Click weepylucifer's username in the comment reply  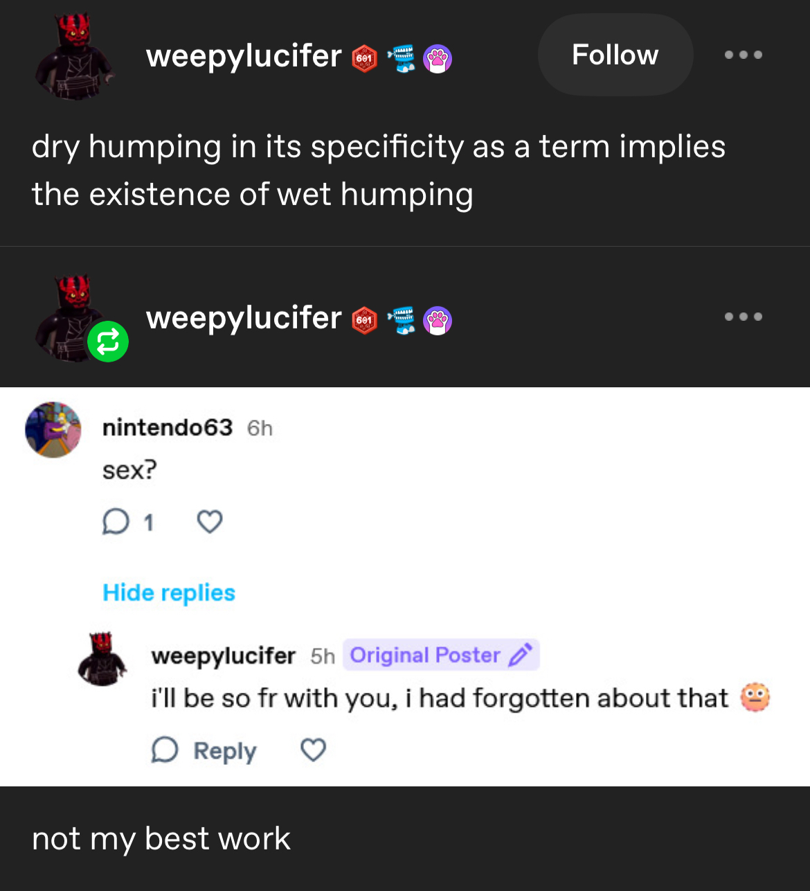coord(223,655)
